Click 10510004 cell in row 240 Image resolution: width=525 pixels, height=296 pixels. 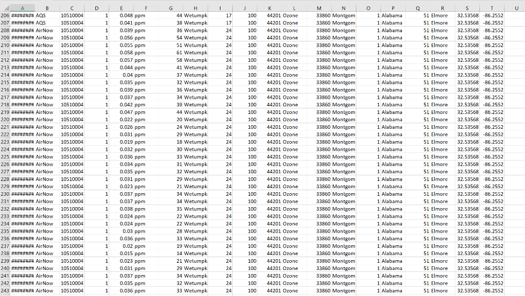[x=72, y=268]
